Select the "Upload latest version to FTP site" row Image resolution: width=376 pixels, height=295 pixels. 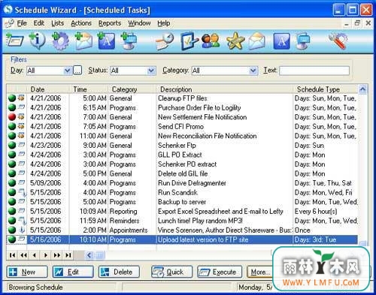[182, 239]
